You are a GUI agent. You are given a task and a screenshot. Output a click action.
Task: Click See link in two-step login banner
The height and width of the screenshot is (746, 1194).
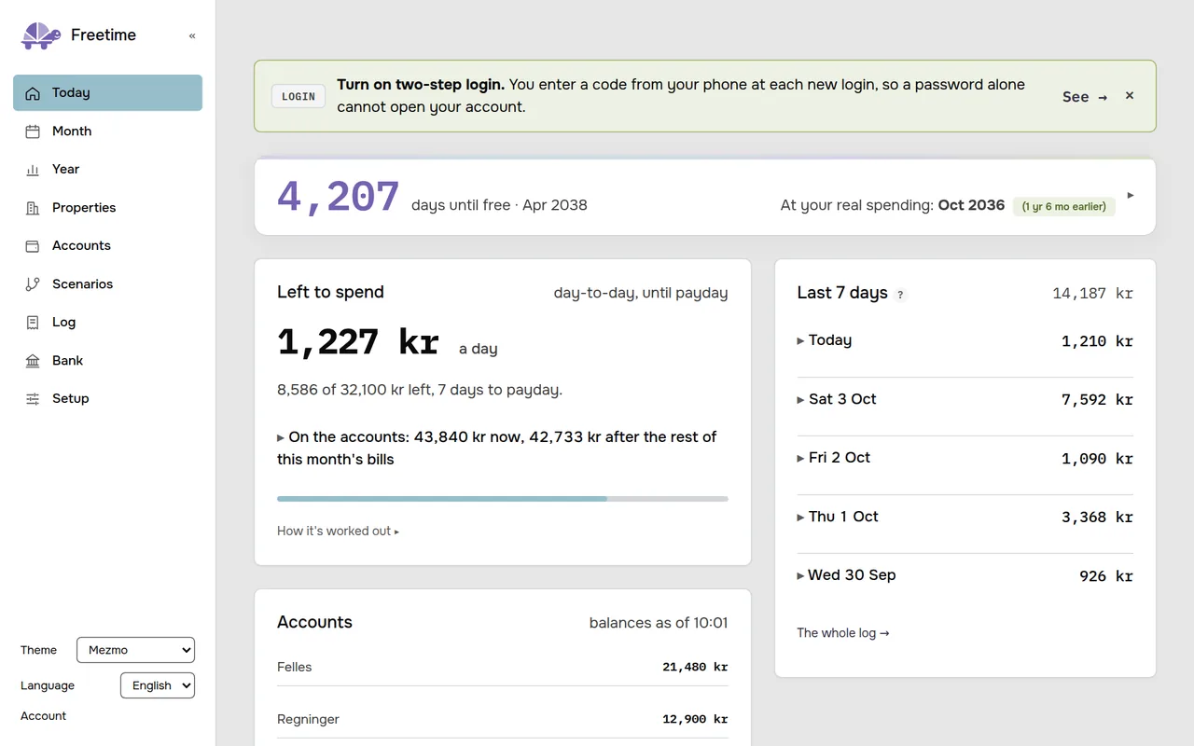click(1085, 97)
